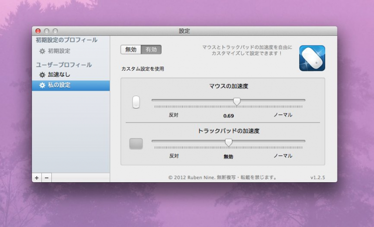Screen dimensions: 374x227
Task: Click the gray trackpad icon
Action: (136, 144)
